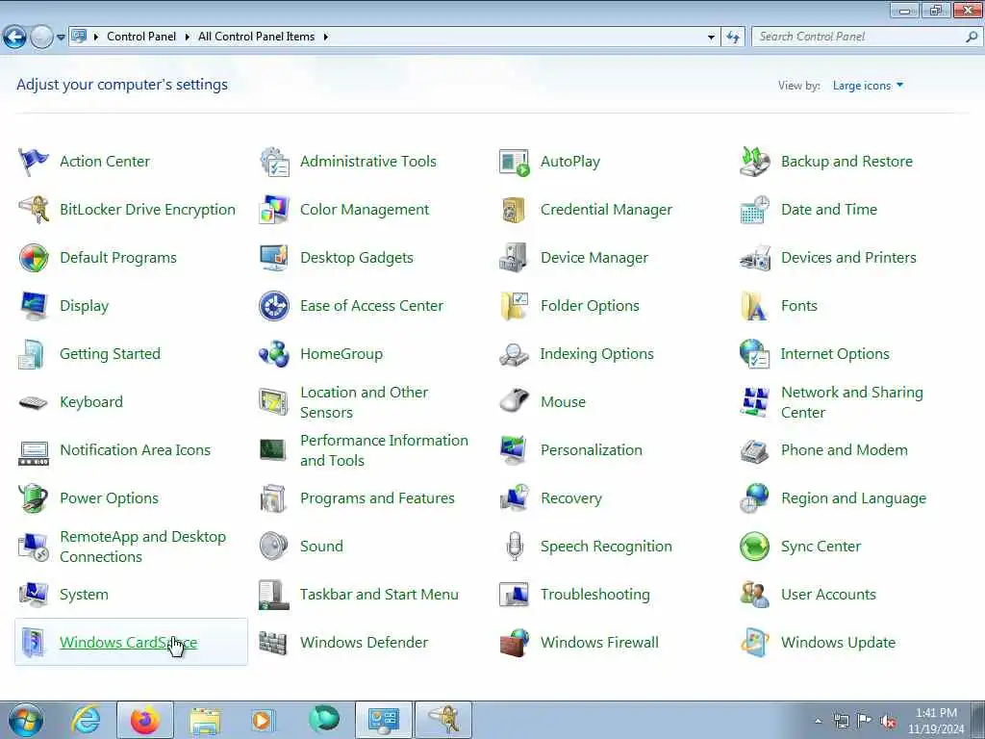This screenshot has height=739, width=985.
Task: Click the Notification Area Icons link
Action: [135, 450]
